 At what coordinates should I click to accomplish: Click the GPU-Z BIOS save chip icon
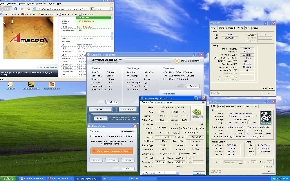point(202,124)
